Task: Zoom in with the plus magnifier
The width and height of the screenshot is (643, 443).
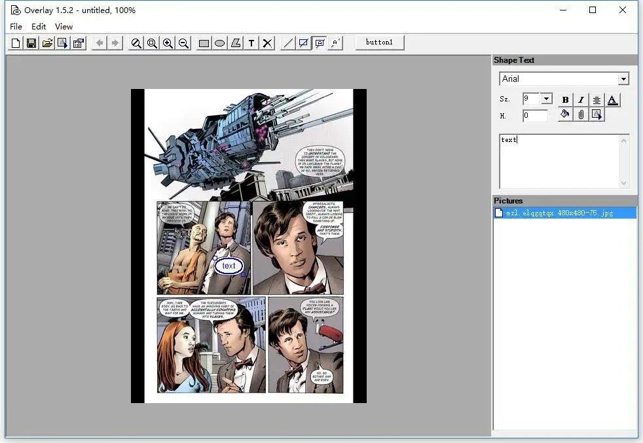Action: [168, 43]
